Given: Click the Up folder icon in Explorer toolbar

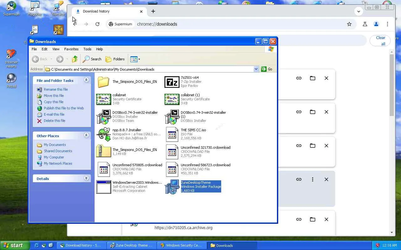Looking at the screenshot, I should click(75, 59).
